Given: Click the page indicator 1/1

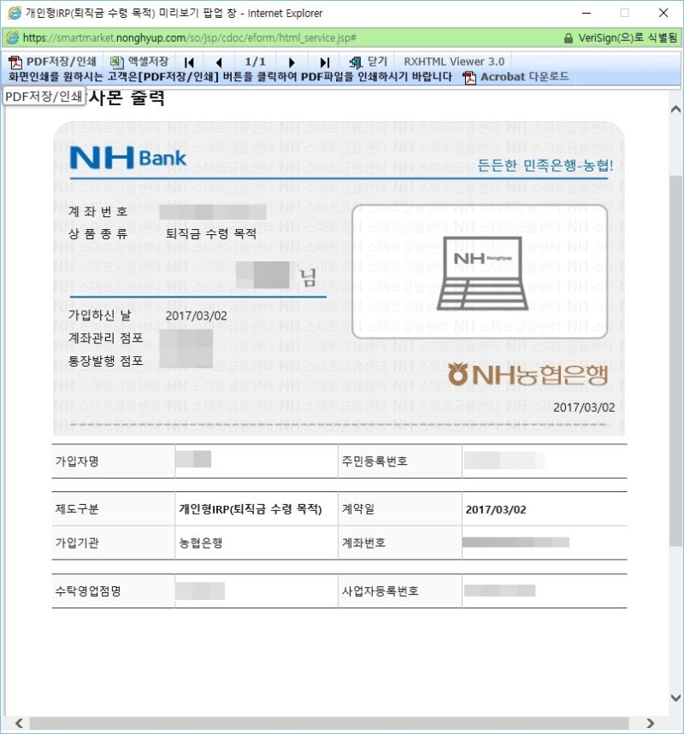Looking at the screenshot, I should 256,62.
